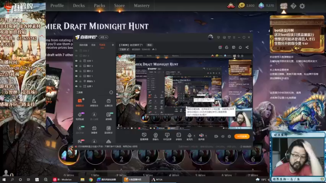Toggle visibility of the 图片 3 source

(x=76, y=66)
